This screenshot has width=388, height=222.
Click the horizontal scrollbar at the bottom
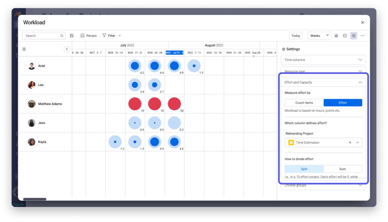click(34, 199)
